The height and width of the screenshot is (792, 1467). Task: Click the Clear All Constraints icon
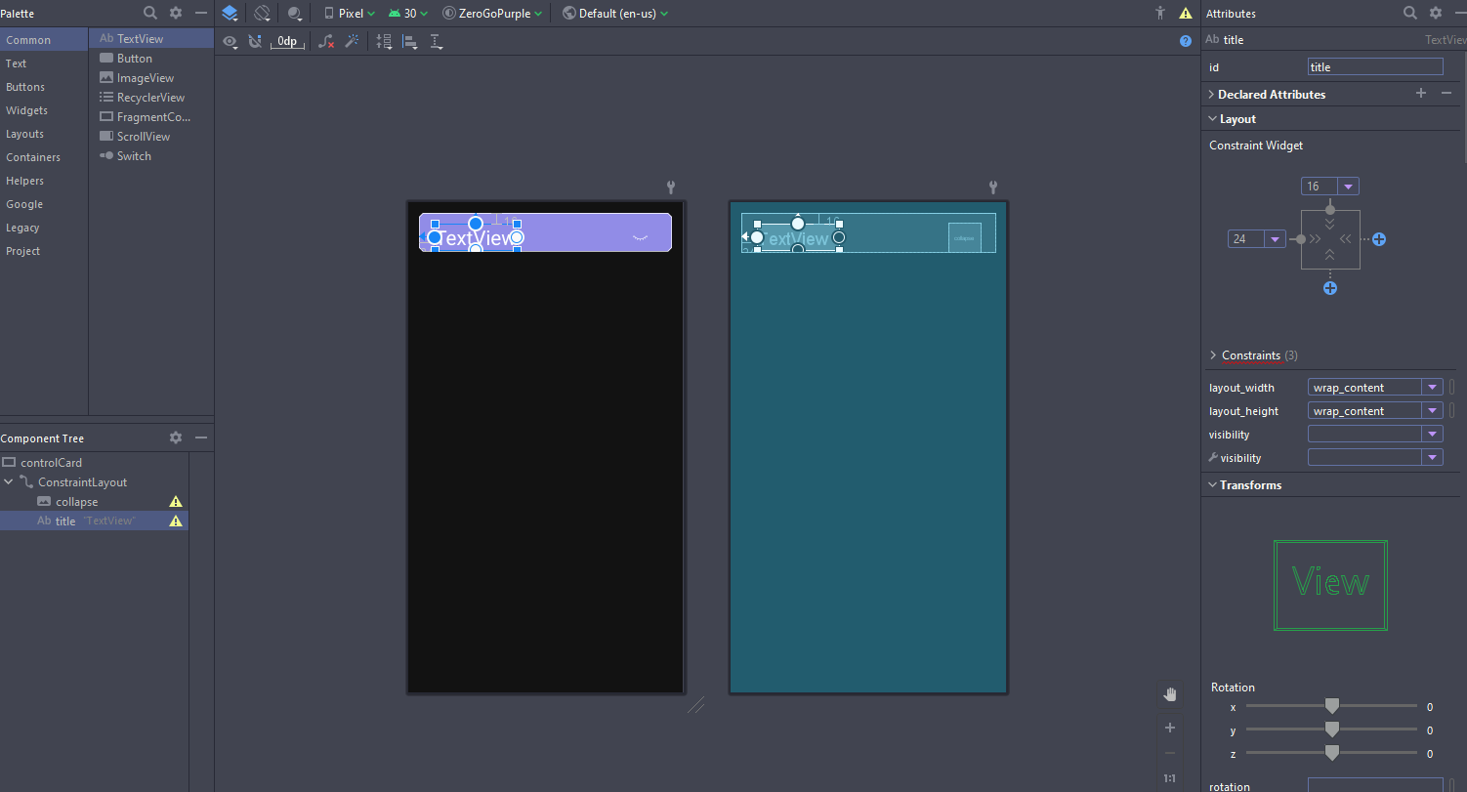[x=327, y=42]
